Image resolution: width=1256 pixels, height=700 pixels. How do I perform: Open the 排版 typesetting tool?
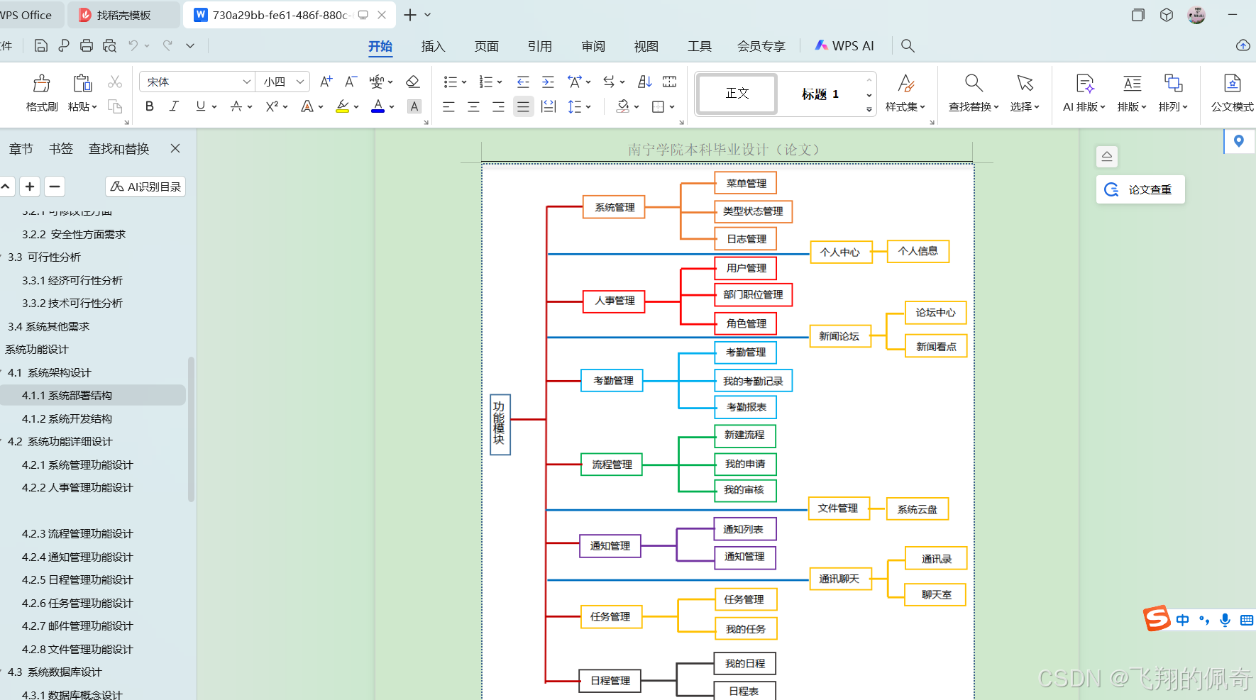click(x=1130, y=92)
